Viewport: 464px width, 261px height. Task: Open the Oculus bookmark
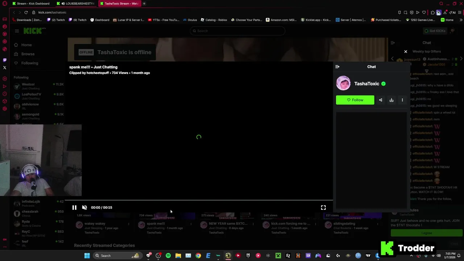(190, 20)
